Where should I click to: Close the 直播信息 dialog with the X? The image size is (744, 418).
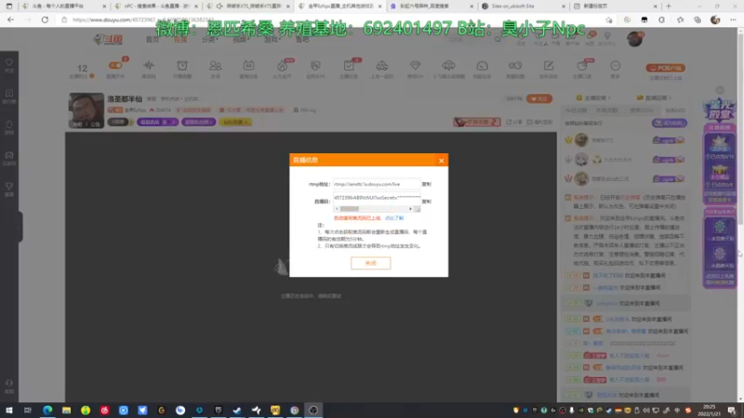[441, 161]
